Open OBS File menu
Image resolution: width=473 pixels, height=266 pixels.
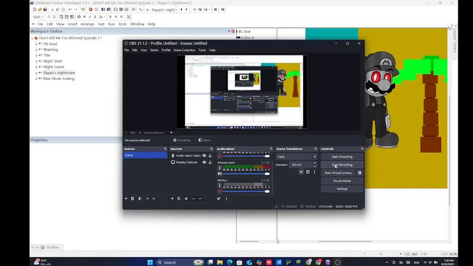127,50
